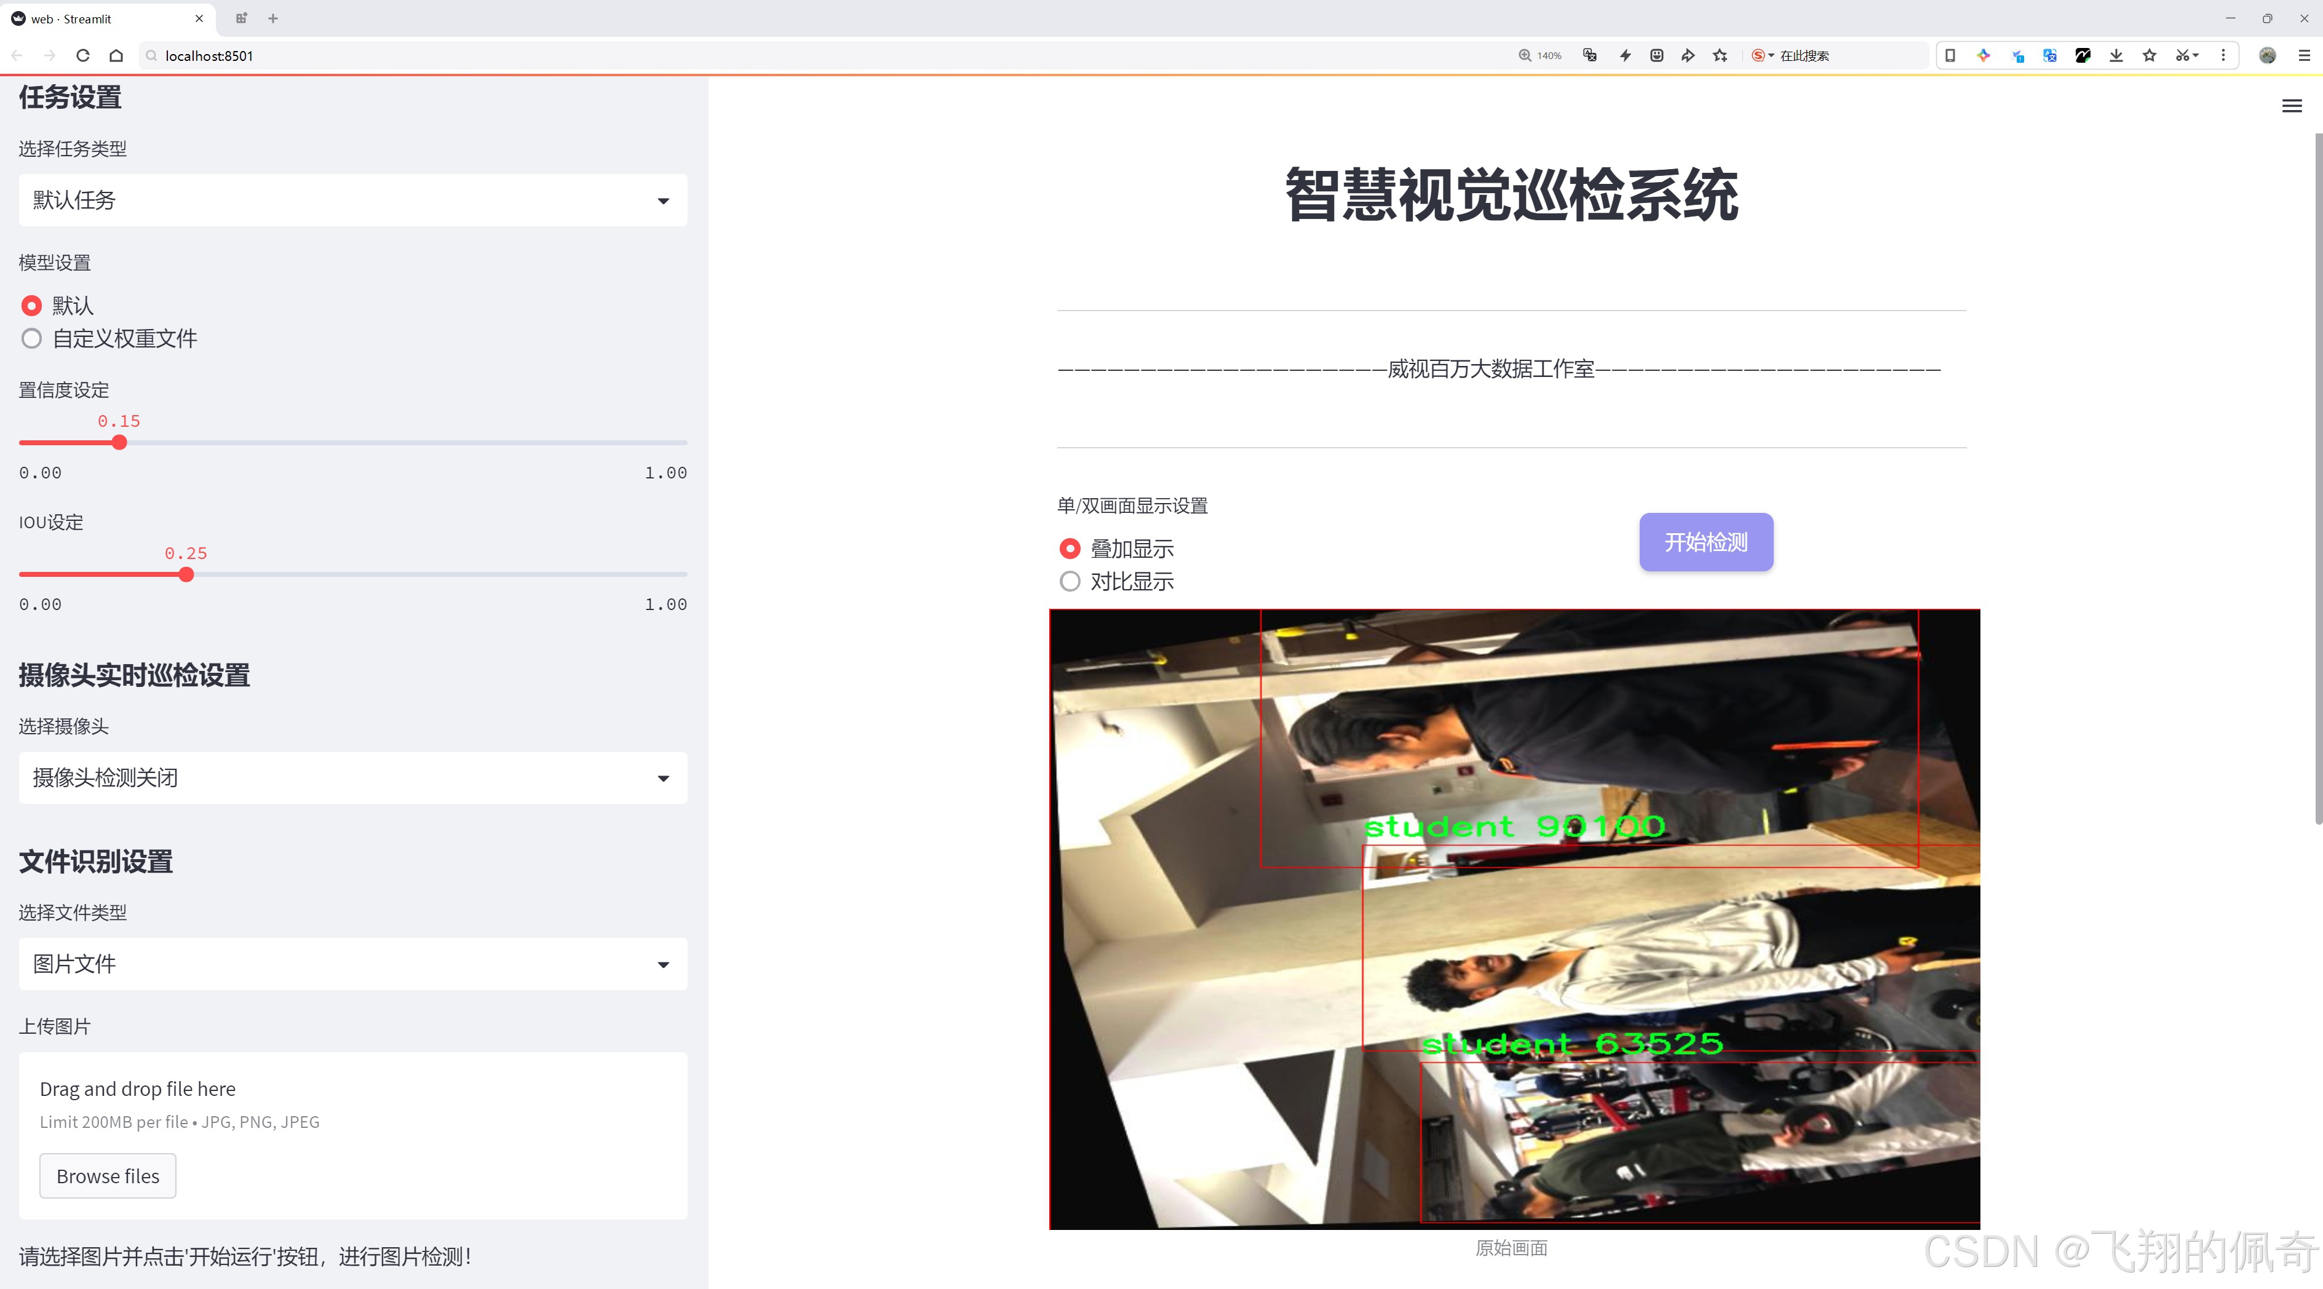Image resolution: width=2323 pixels, height=1289 pixels.
Task: Click the 文件识别设置 heading
Action: coord(95,862)
